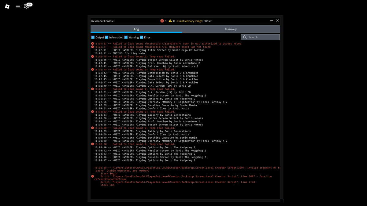This screenshot has width=367, height=206.
Task: Select 16:02:41 'Prof. Omochao by Sonic Adventure 2' line
Action: pos(147,63)
